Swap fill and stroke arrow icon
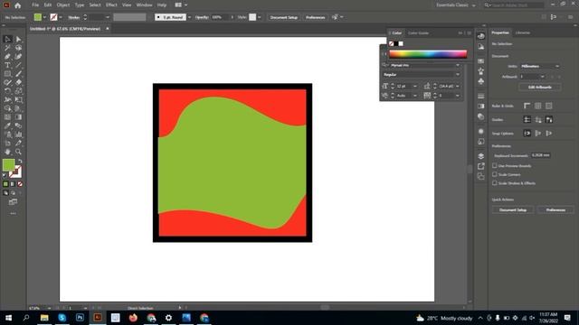The height and width of the screenshot is (325, 579). [20, 162]
